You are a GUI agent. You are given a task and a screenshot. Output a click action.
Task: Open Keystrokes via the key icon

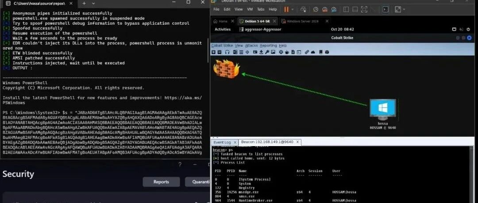point(267,52)
